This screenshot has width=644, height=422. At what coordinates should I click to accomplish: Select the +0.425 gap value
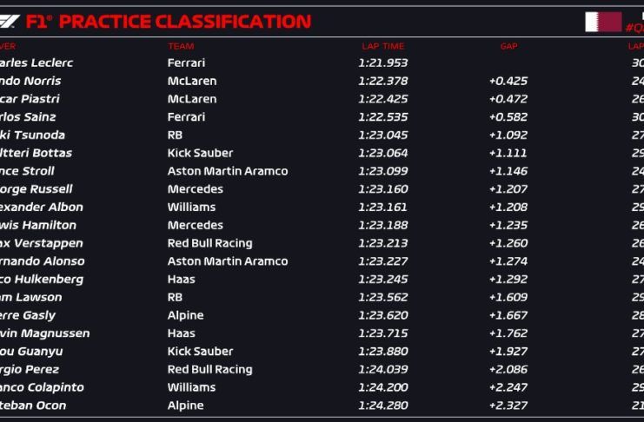(x=508, y=81)
